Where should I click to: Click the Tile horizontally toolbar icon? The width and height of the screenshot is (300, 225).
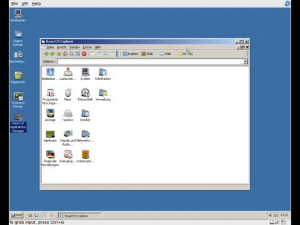pyautogui.click(x=105, y=54)
